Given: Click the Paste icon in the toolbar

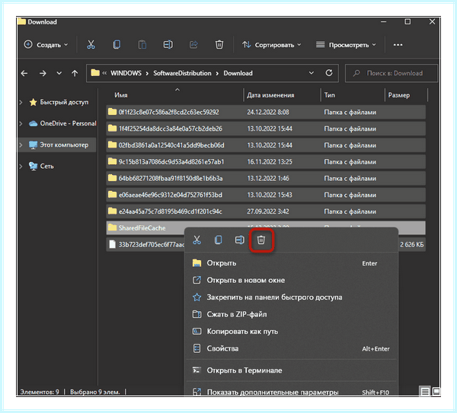Looking at the screenshot, I should pyautogui.click(x=142, y=45).
